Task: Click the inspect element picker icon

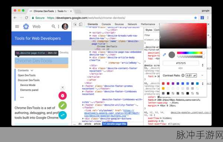Action: point(75,24)
